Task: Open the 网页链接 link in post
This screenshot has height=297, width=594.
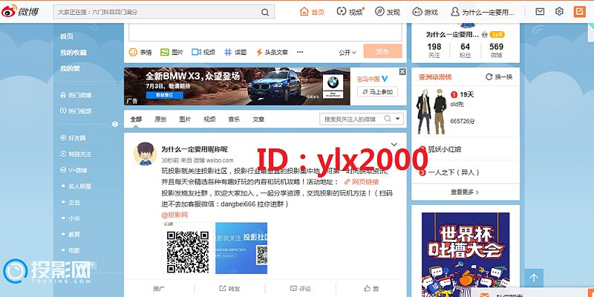Action: 362,182
